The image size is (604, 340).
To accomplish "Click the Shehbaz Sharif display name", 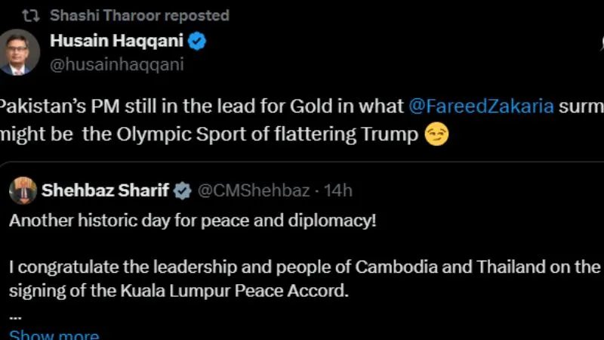I will coord(105,190).
